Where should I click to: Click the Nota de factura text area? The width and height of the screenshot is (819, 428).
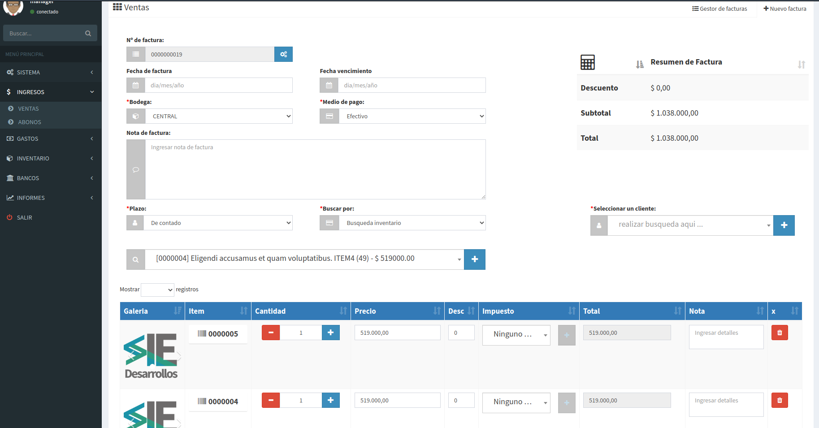coord(315,169)
